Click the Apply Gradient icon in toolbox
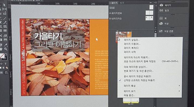194x107 pixels. (4, 68)
